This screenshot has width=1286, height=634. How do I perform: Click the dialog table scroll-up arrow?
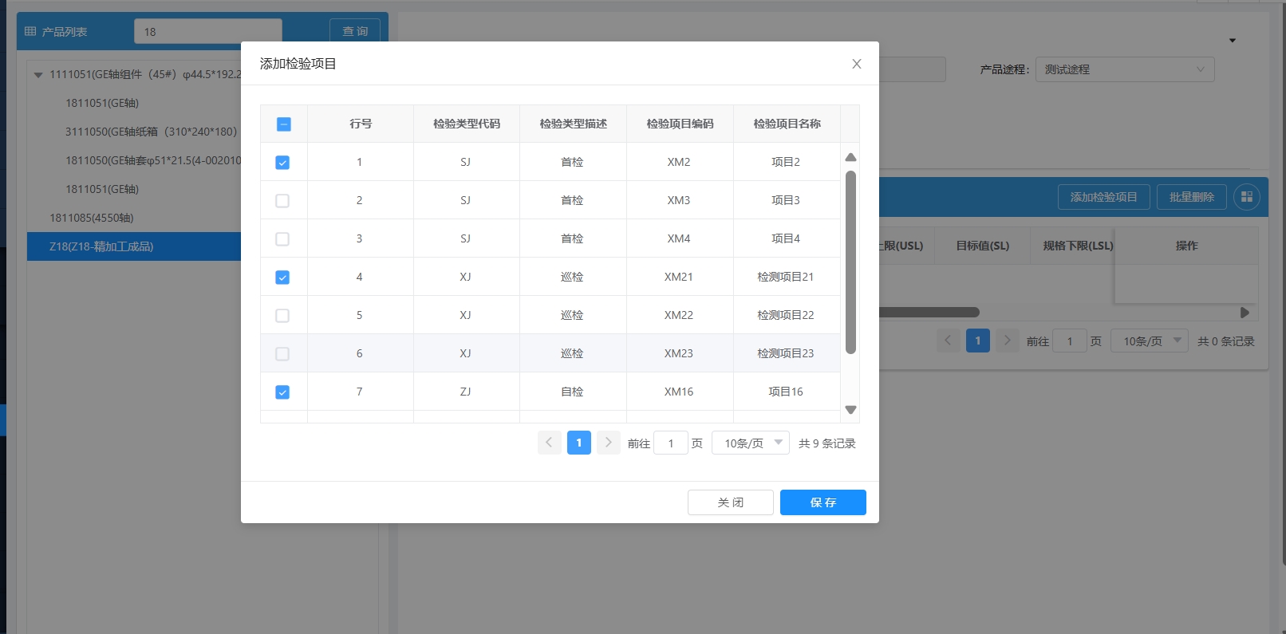(x=850, y=157)
